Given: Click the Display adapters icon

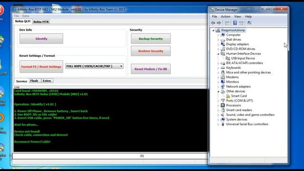Looking at the screenshot, I should (223, 44).
